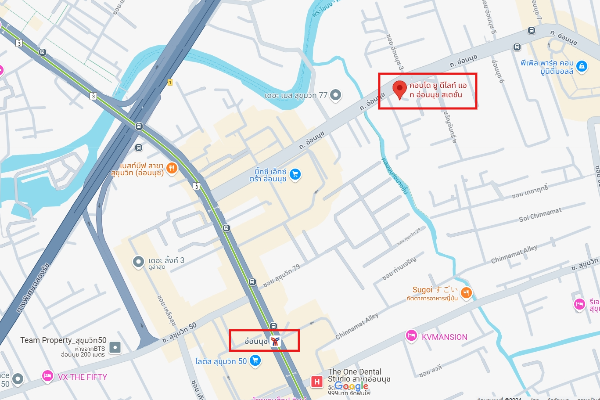600x400 pixels.
Task: Click The Link 3 place marker
Action: pos(138,262)
